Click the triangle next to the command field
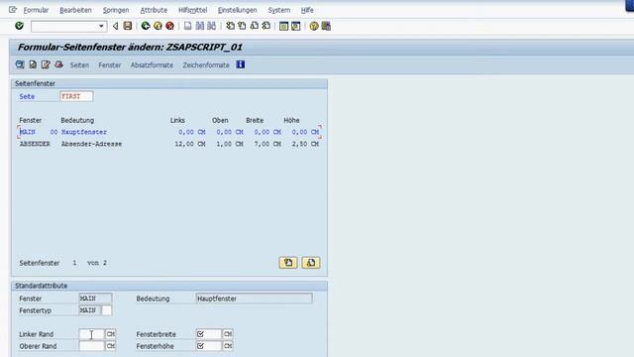The width and height of the screenshot is (634, 357). [x=115, y=27]
